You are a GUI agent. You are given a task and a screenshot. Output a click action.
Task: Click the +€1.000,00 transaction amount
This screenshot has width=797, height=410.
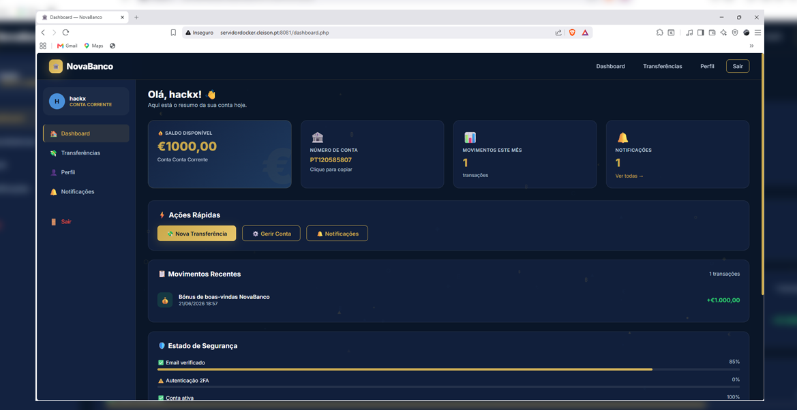(723, 300)
